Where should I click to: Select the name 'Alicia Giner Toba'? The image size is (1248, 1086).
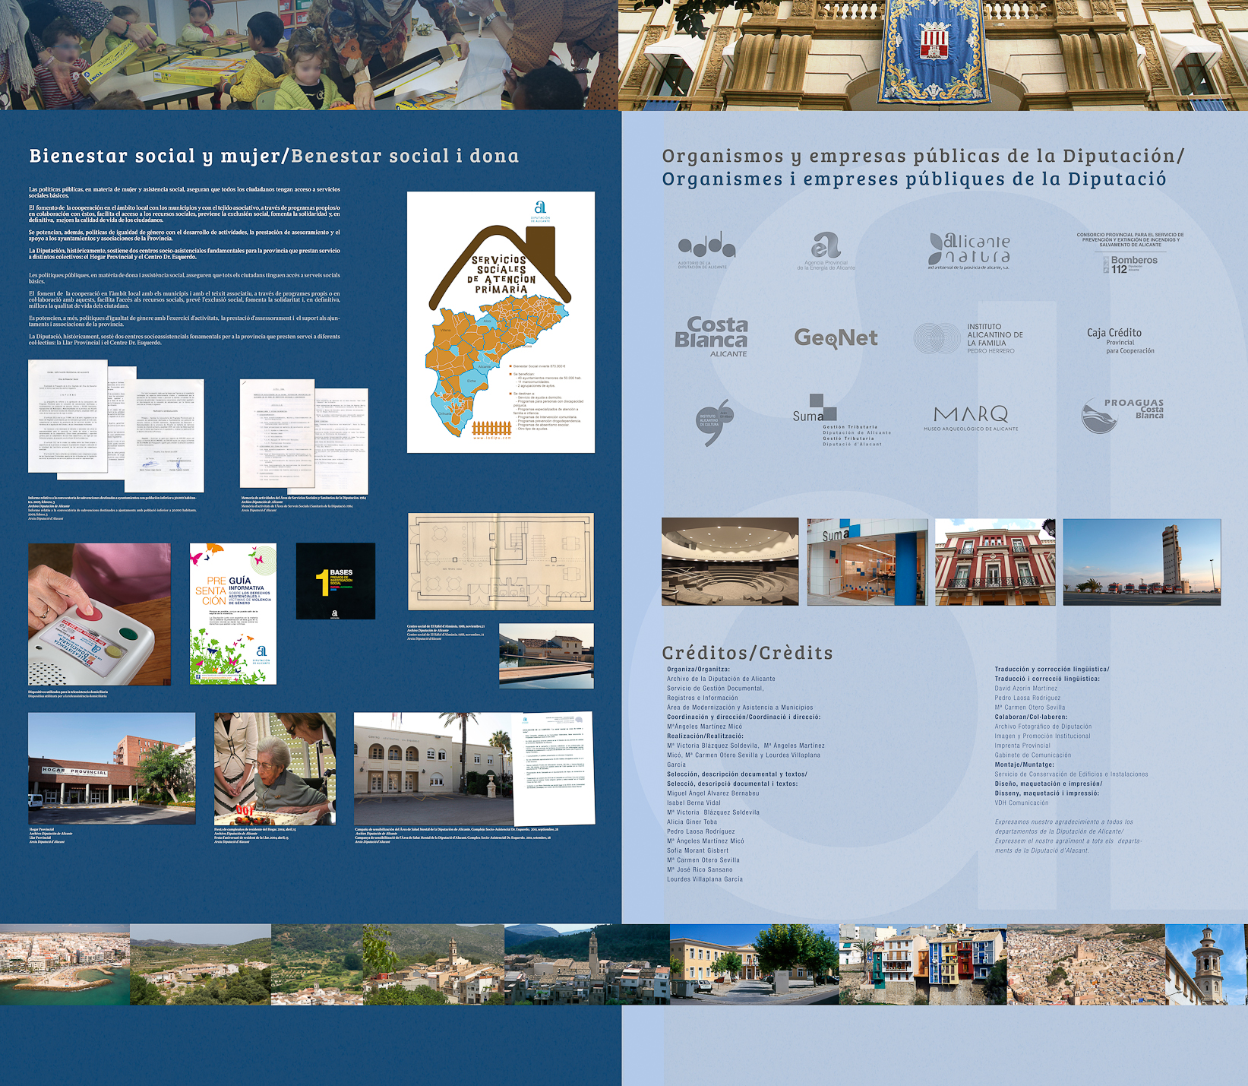pyautogui.click(x=691, y=822)
